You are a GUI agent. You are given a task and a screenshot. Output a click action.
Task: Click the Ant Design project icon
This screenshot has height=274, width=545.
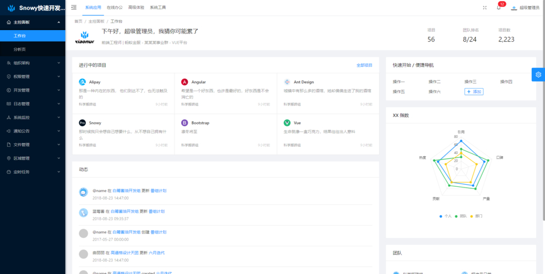(287, 82)
